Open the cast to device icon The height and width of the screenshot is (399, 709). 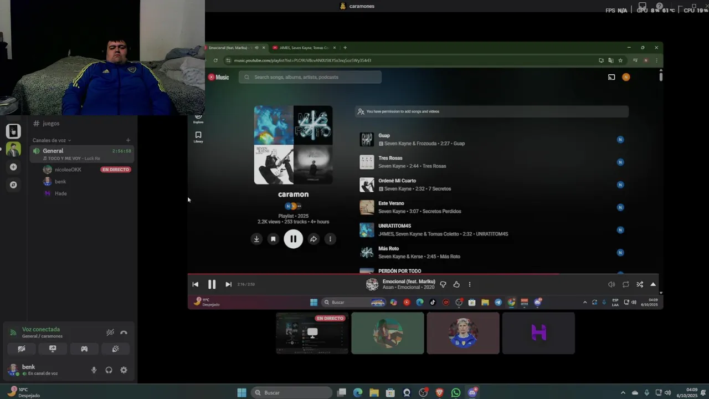[x=612, y=77]
